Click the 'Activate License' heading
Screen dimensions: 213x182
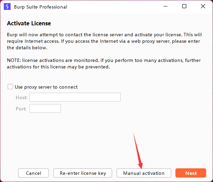click(x=29, y=24)
